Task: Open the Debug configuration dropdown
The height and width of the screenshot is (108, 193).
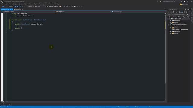Action: tap(31, 7)
